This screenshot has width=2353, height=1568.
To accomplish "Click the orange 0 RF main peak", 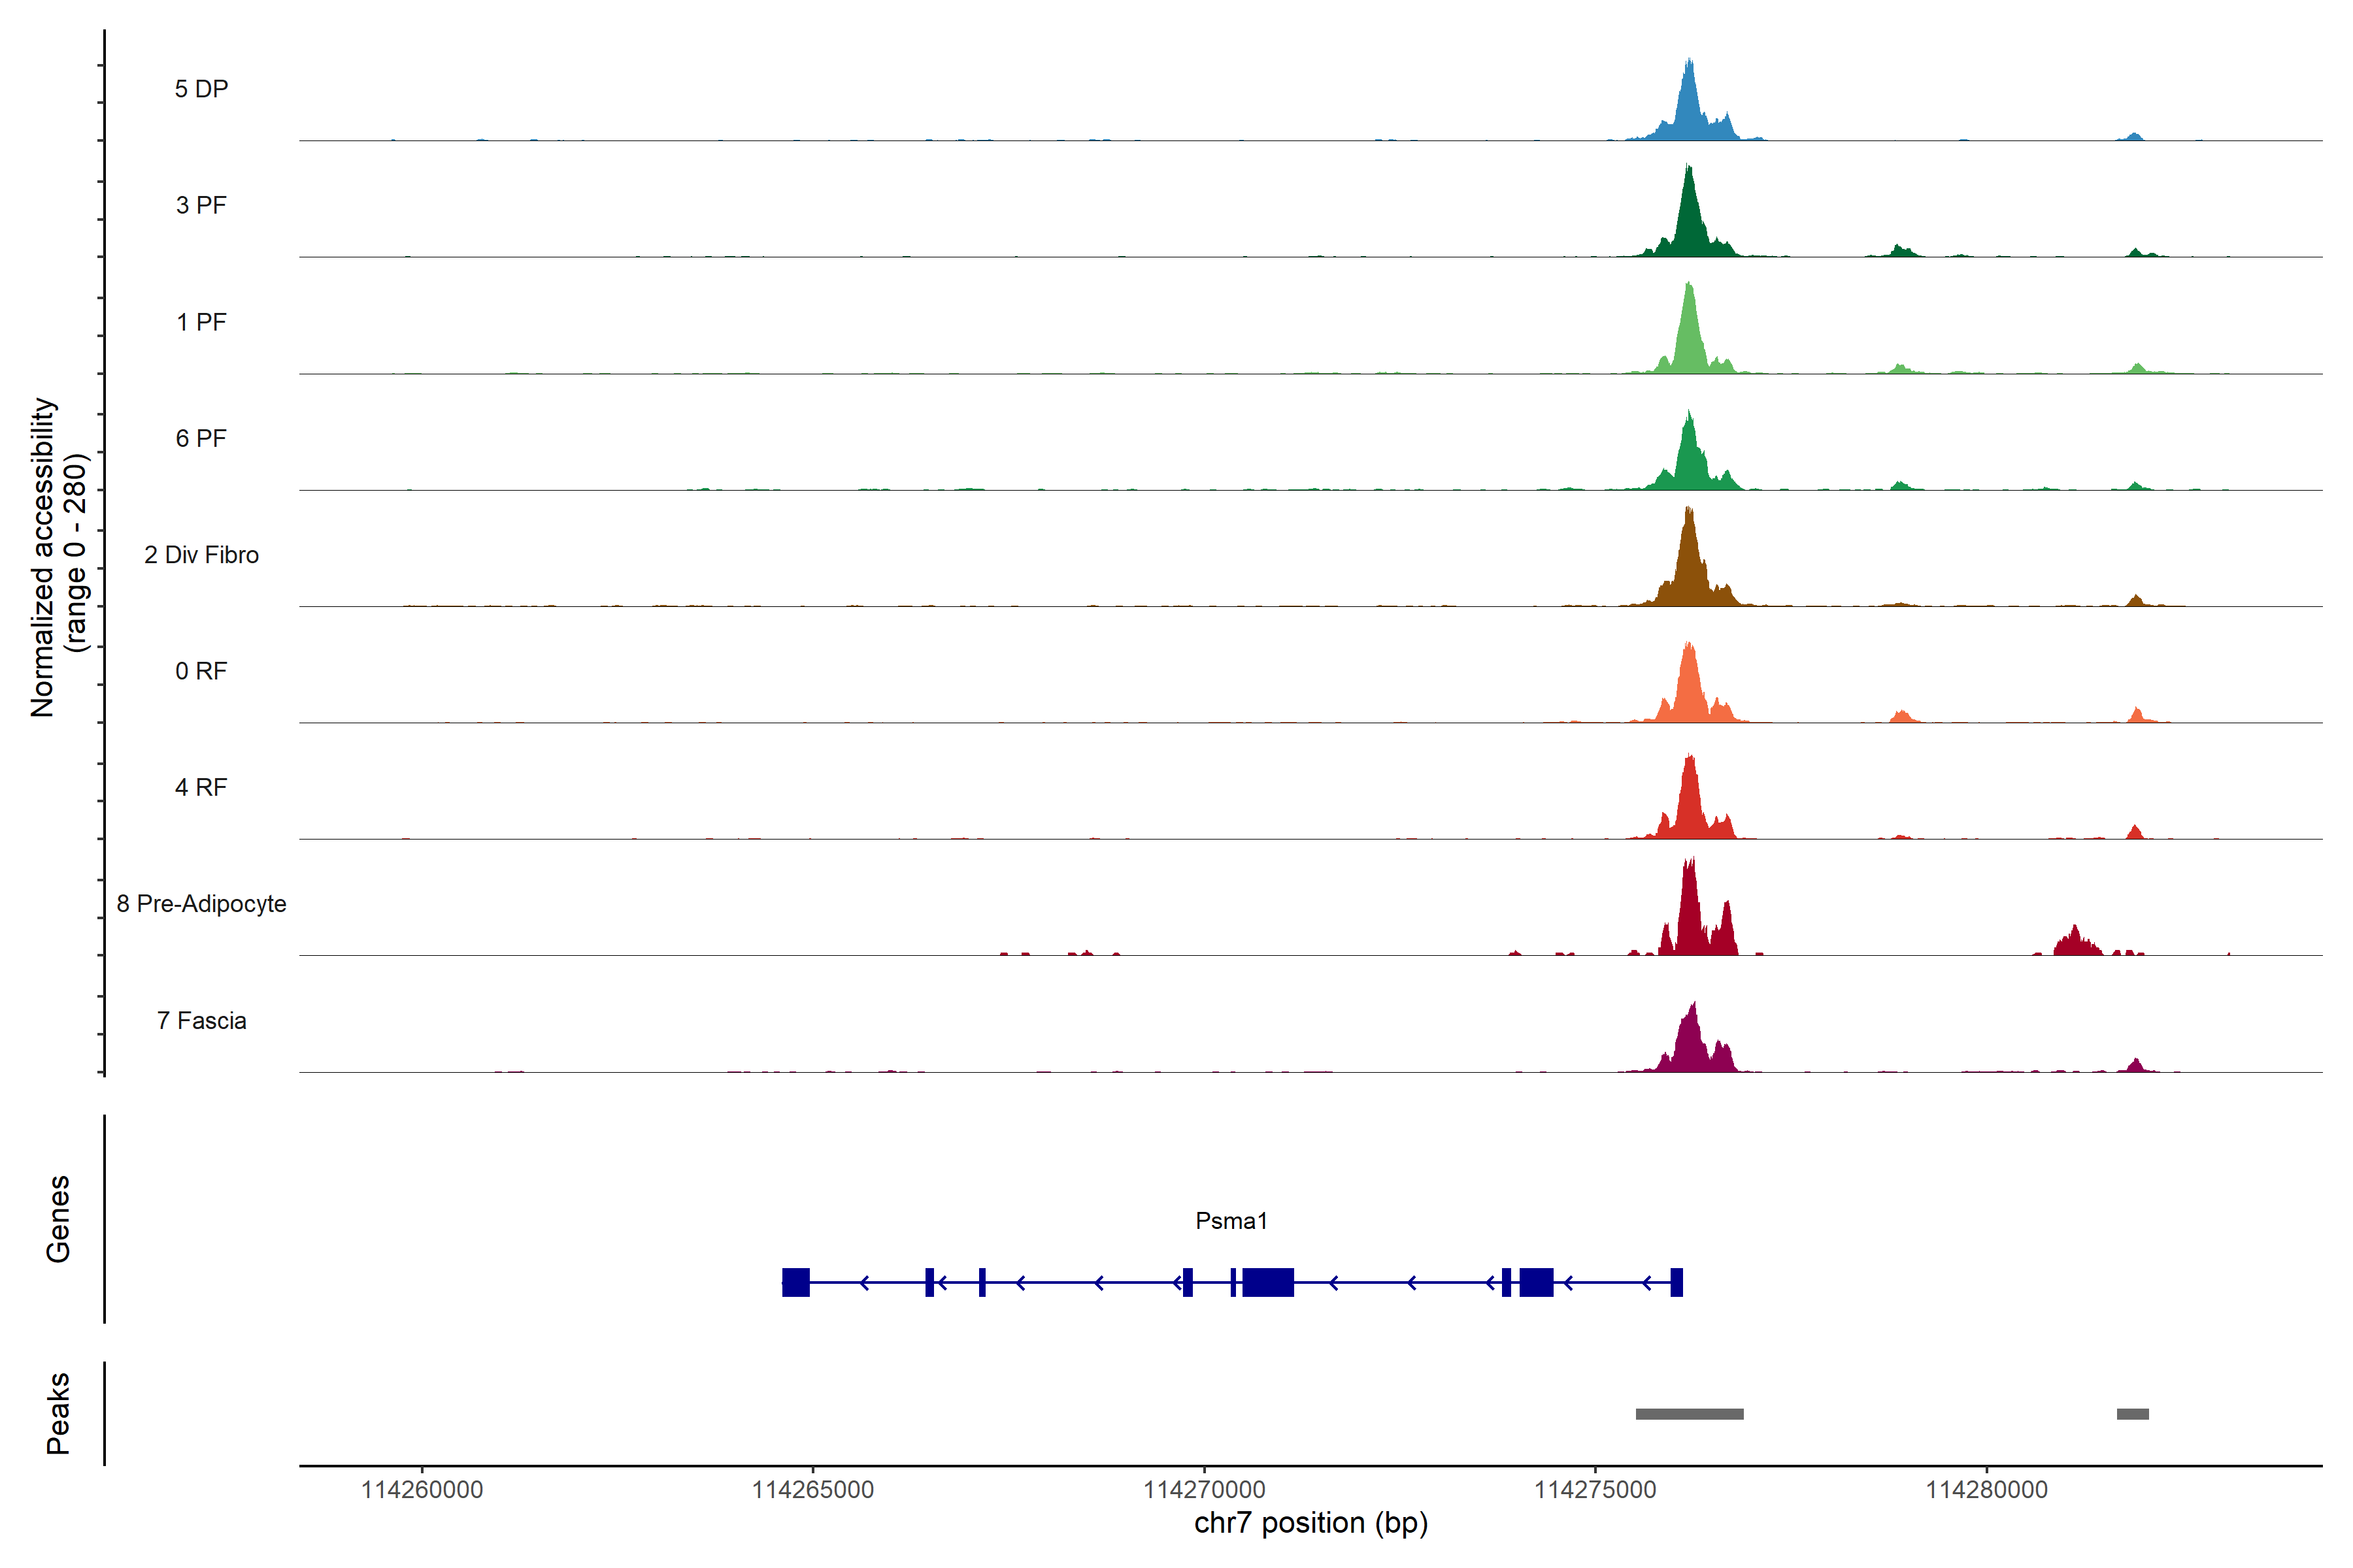I will click(x=1689, y=690).
